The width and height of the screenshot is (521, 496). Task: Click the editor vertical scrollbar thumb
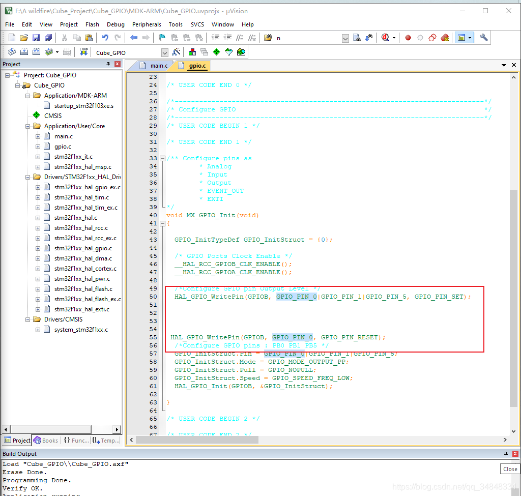click(514, 298)
